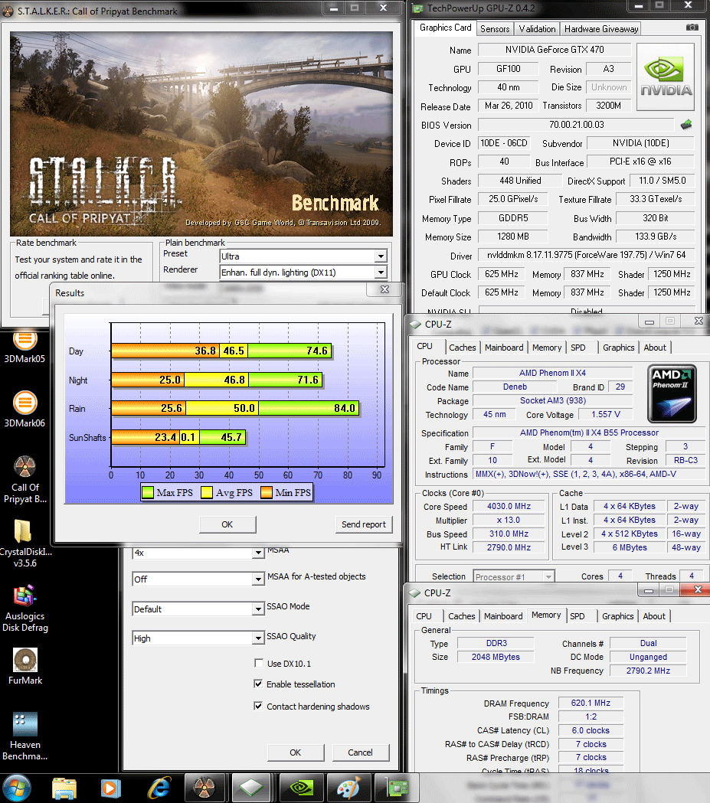Click GPU-Z Memory Size value 1280 MB
Screen dimensions: 710x803
click(513, 237)
